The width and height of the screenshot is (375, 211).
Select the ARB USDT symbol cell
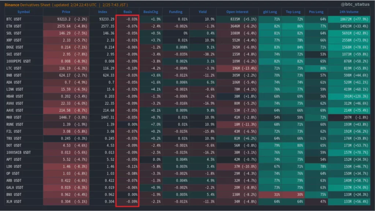24,180
